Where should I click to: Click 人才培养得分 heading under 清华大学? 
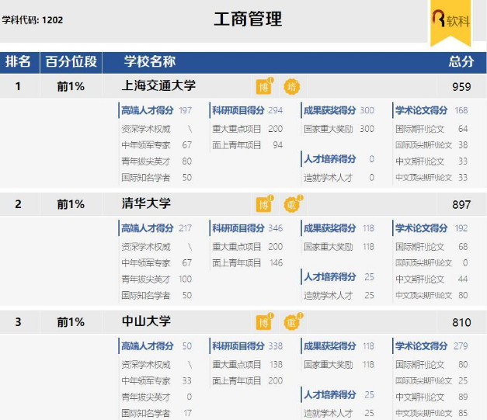pyautogui.click(x=330, y=277)
